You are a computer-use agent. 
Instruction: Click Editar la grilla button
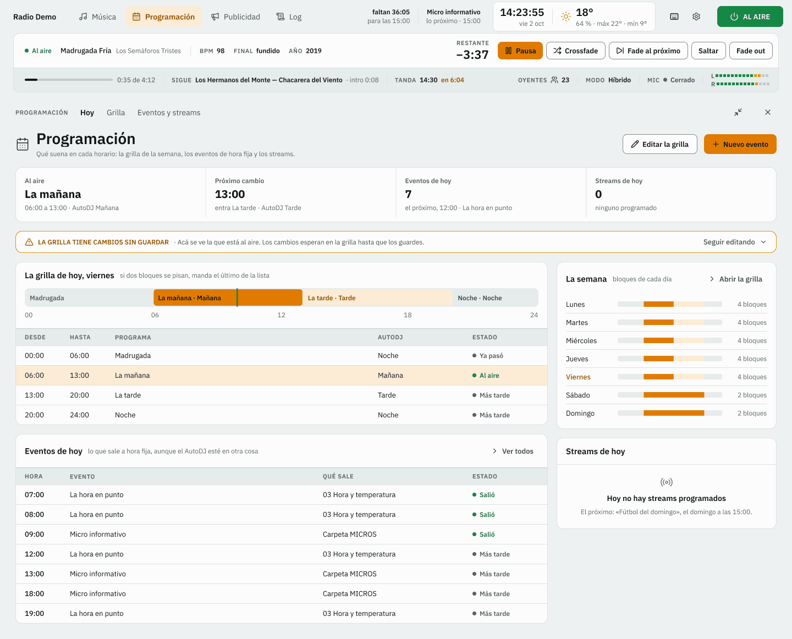(x=660, y=144)
